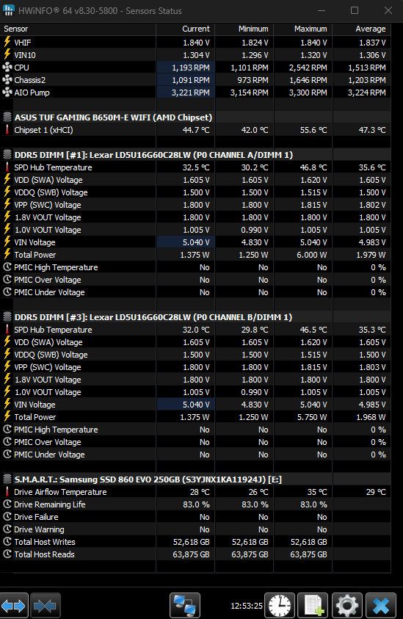Click chip icon of DDR5 DIMM [#1] group
Viewport: 403px width, 619px height.
7,155
